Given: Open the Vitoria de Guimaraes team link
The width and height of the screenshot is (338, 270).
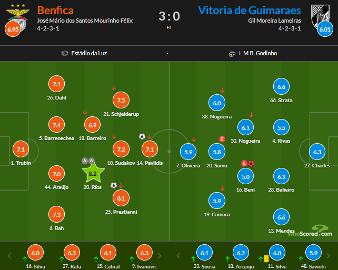Looking at the screenshot, I should click(x=250, y=11).
